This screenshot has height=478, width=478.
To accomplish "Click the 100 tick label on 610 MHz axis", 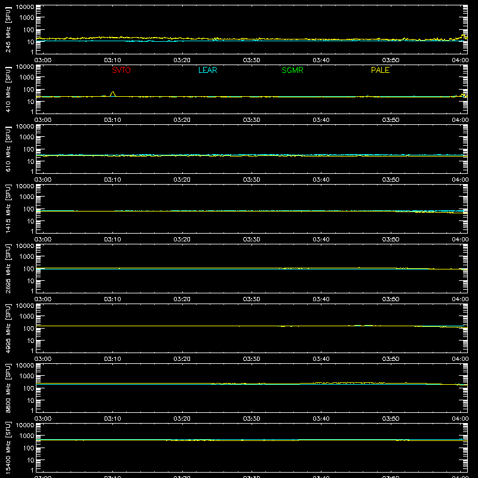I will pos(29,149).
